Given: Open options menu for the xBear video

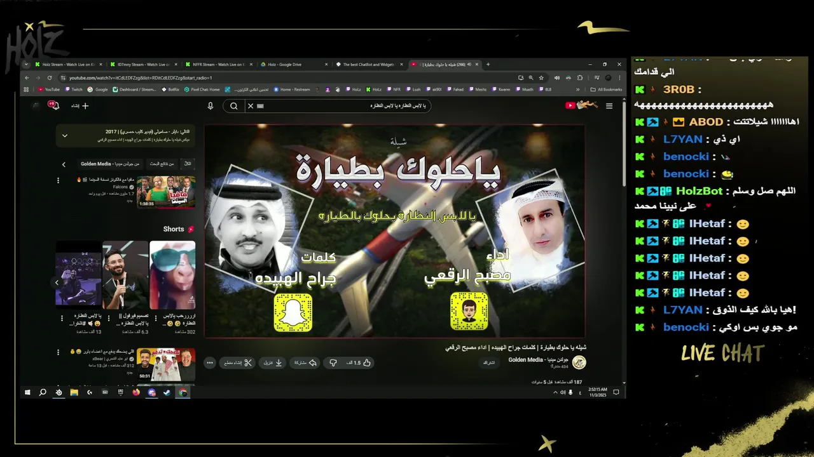Looking at the screenshot, I should [x=59, y=352].
